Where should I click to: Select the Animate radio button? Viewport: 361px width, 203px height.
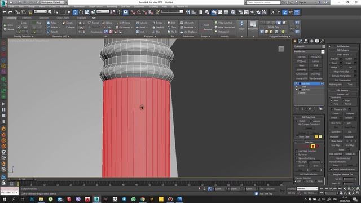point(311,121)
